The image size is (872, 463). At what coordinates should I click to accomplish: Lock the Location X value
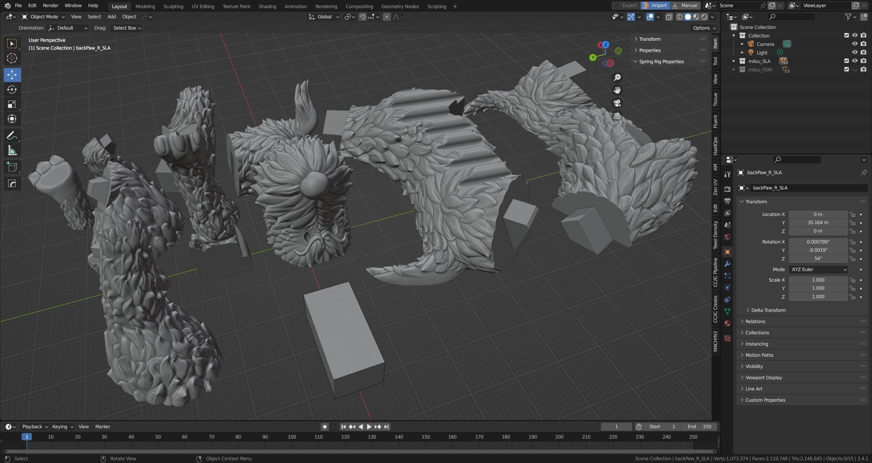point(852,214)
